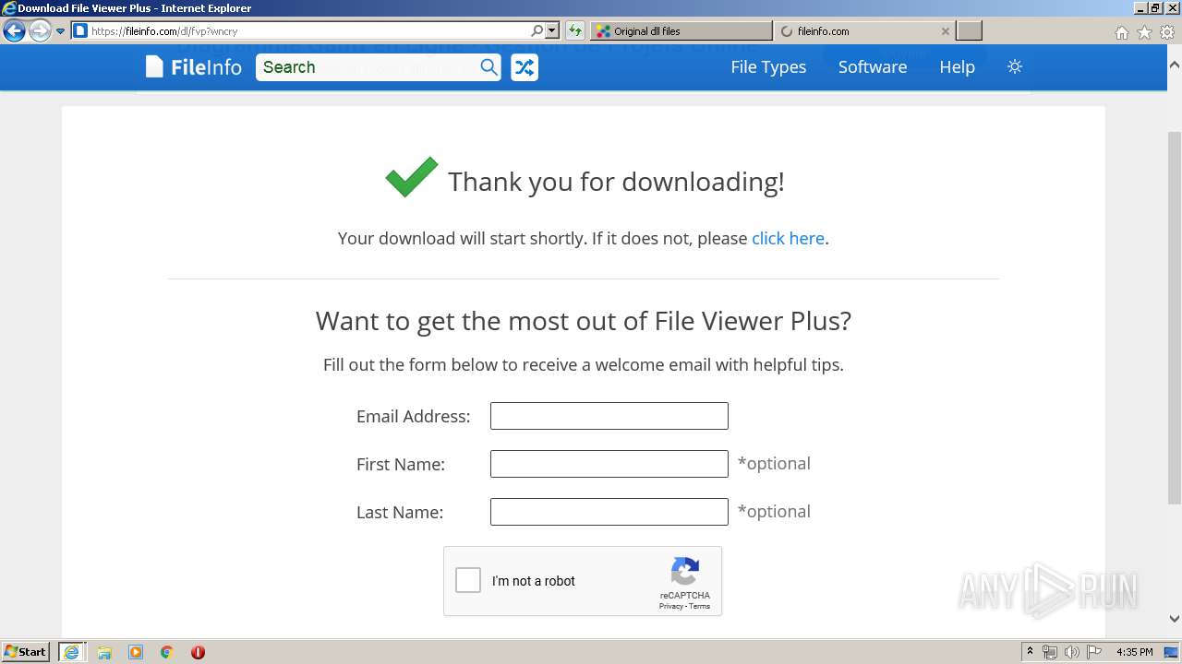This screenshot has width=1182, height=664.
Task: Click the red Opera taskbar icon
Action: point(198,652)
